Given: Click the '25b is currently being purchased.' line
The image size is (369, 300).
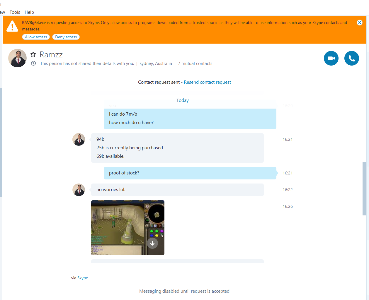Looking at the screenshot, I should 130,148.
